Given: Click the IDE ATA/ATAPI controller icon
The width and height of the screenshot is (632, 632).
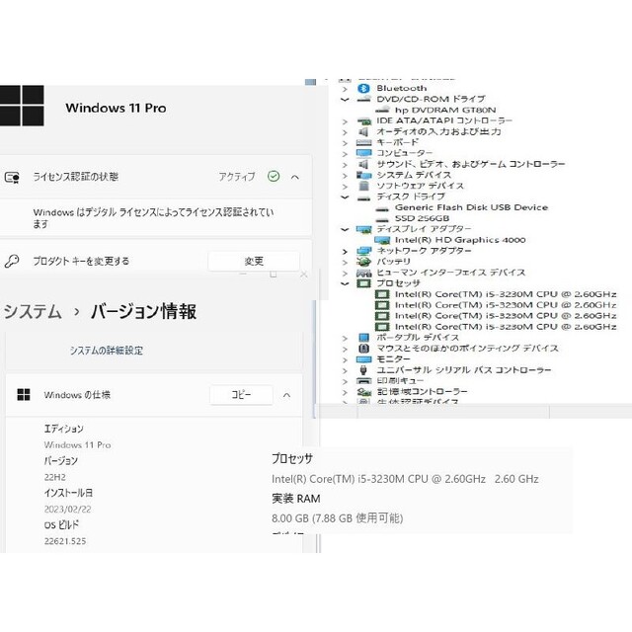Looking at the screenshot, I should [x=363, y=120].
